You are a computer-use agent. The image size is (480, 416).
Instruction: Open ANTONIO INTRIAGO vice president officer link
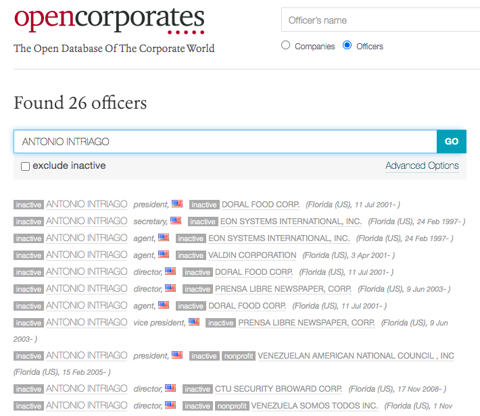tap(87, 322)
